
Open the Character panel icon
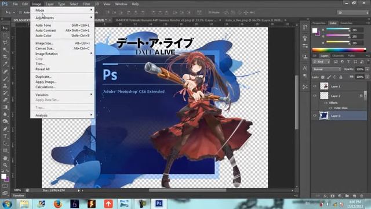(x=305, y=68)
